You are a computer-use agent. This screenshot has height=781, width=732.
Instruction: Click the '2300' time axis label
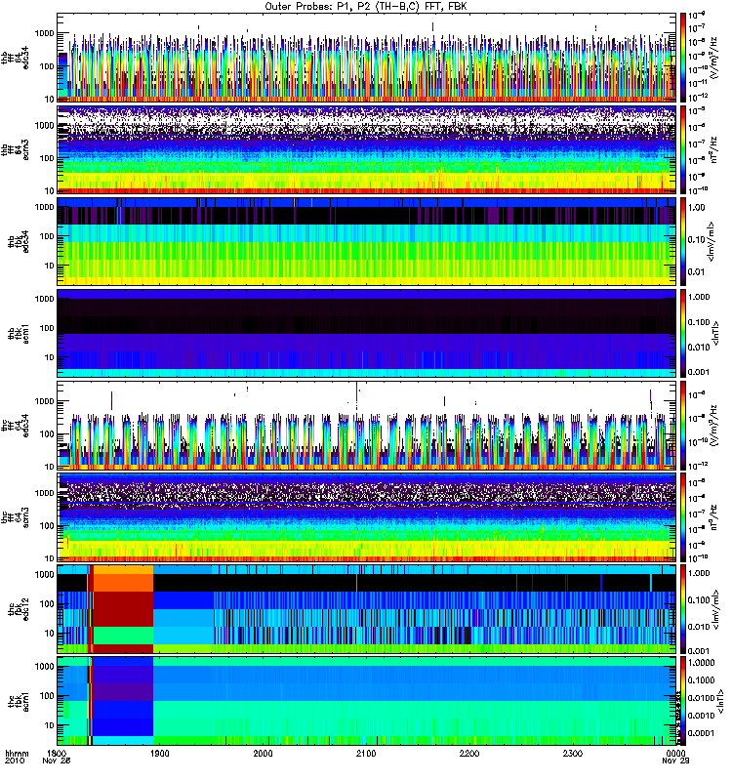pos(572,754)
